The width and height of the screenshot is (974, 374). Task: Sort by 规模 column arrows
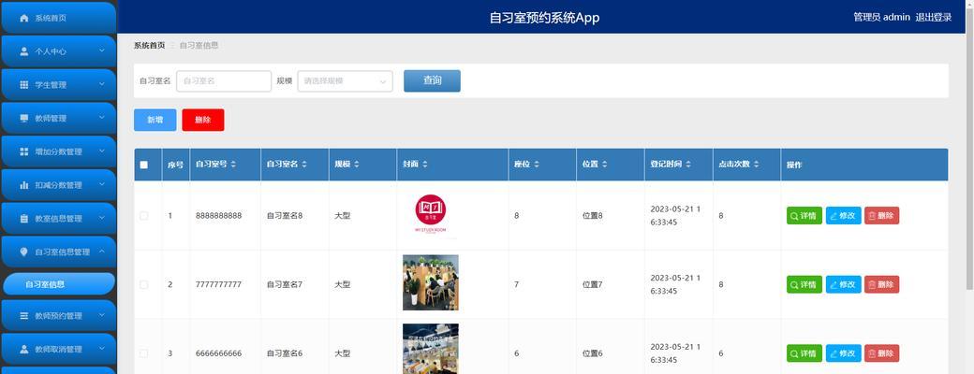[357, 165]
